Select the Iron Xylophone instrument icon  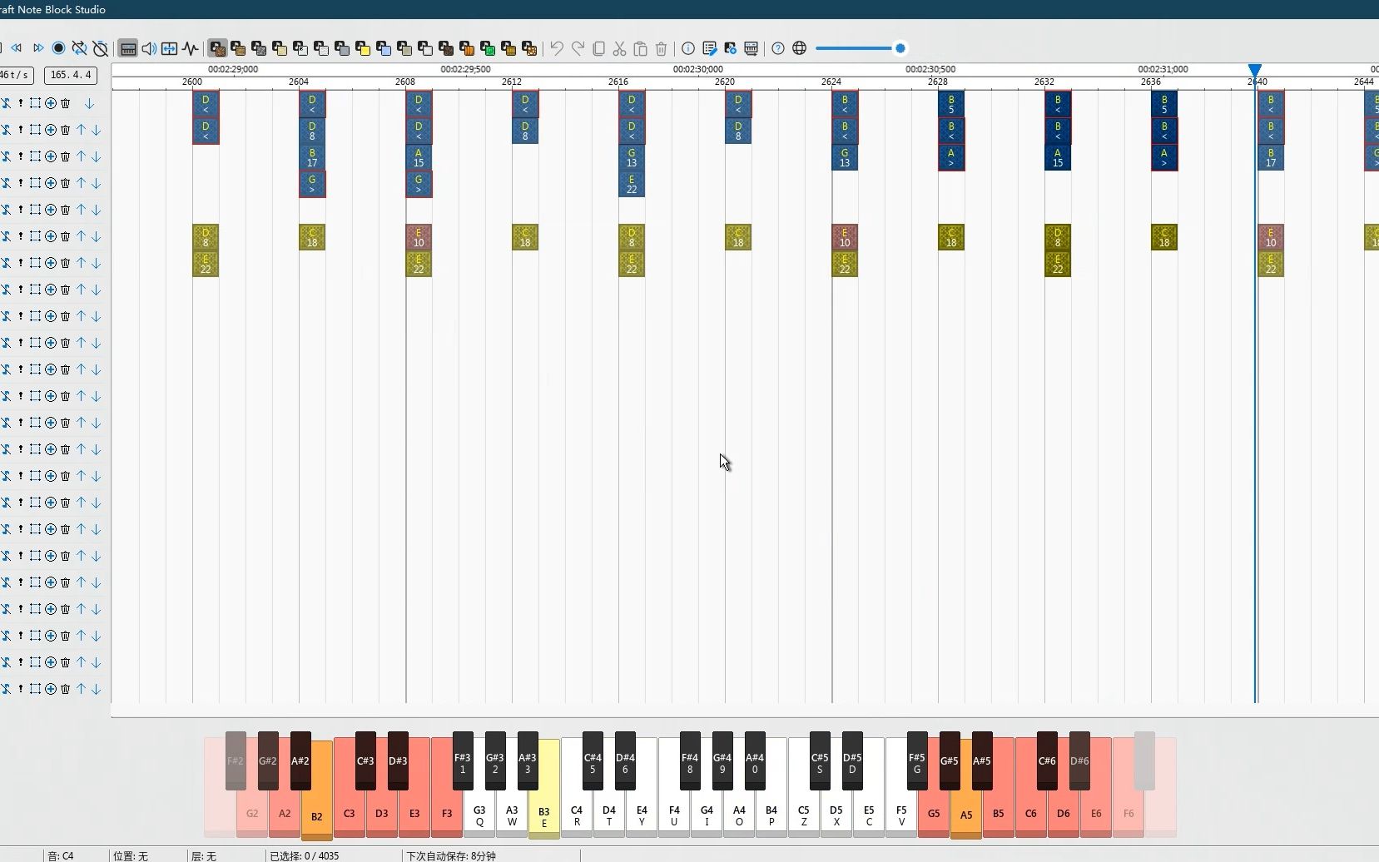tap(425, 48)
